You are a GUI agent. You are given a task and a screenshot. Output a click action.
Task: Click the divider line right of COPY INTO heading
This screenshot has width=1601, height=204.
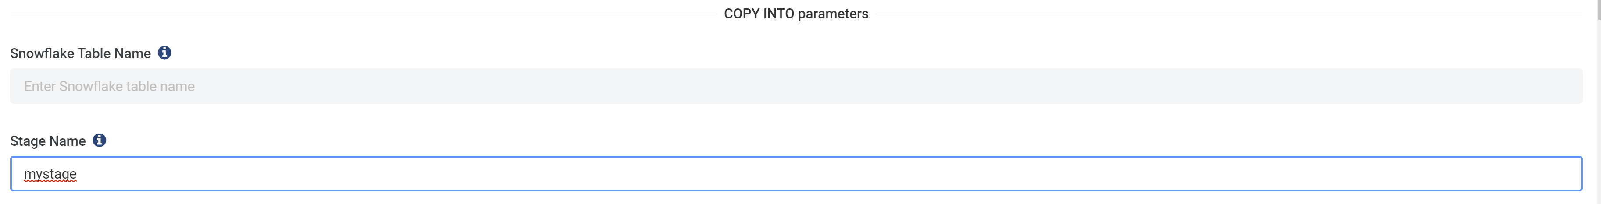(1229, 14)
